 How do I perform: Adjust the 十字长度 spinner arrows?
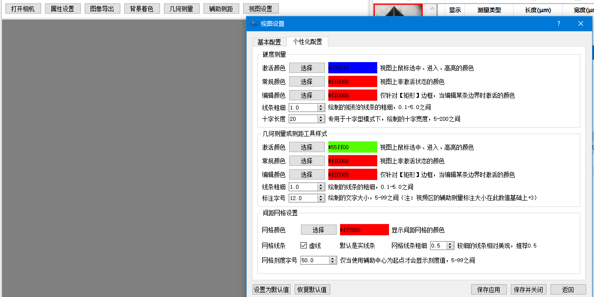coord(321,119)
